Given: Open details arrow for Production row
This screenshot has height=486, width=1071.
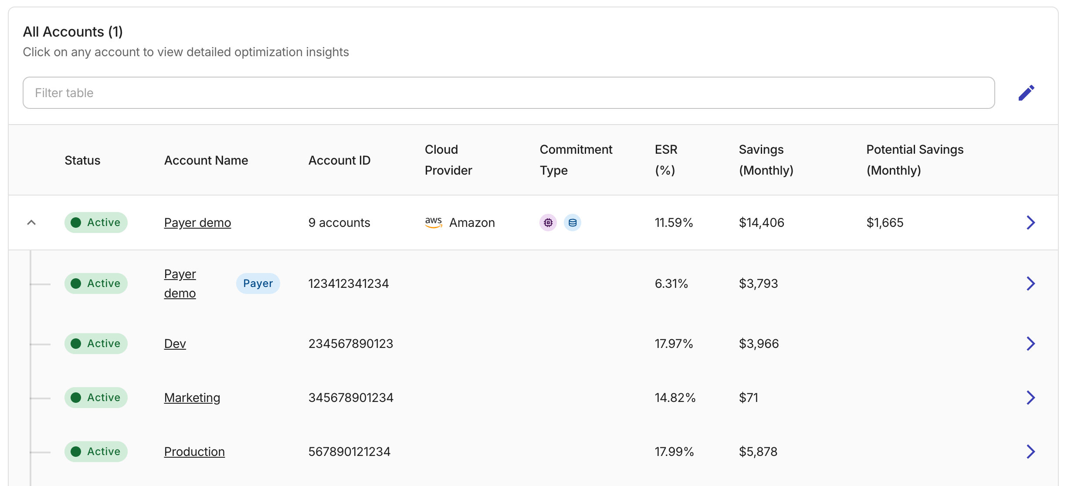Looking at the screenshot, I should click(x=1030, y=452).
